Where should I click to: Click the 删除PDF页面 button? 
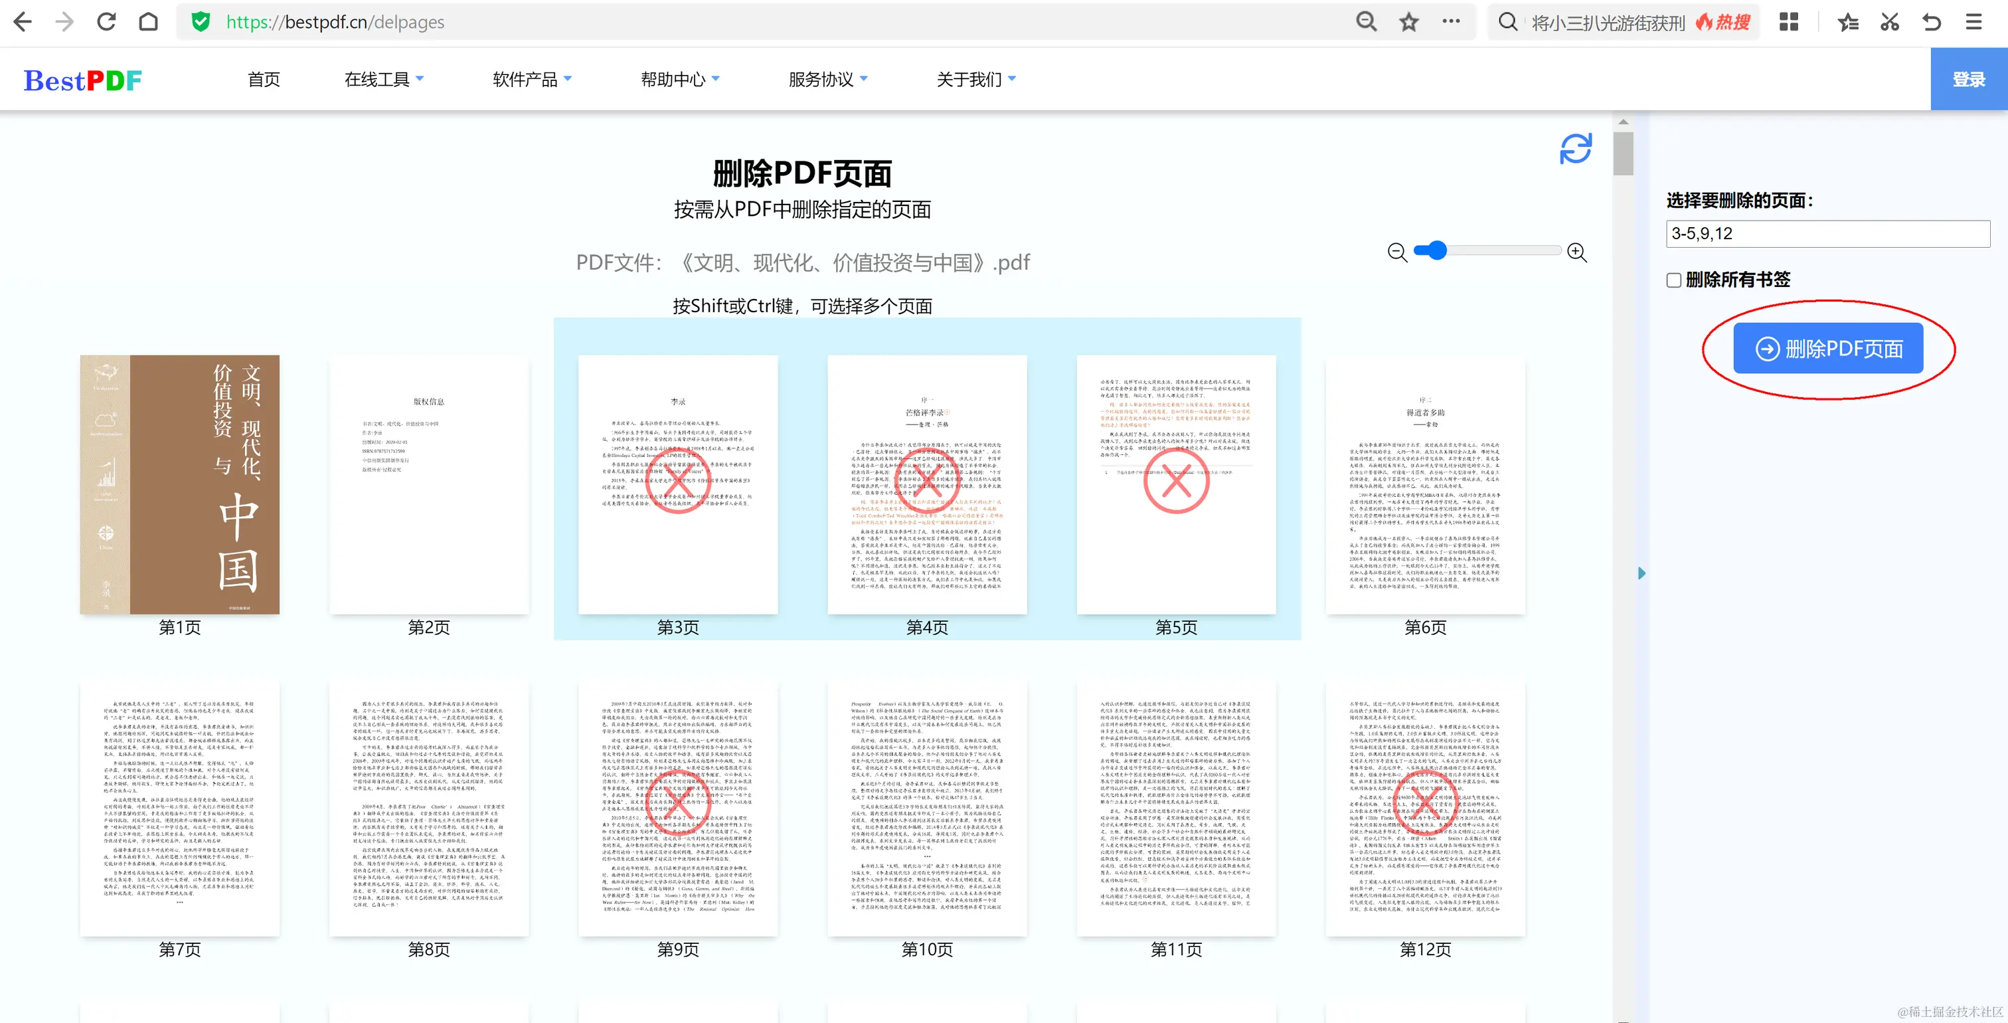click(1828, 349)
